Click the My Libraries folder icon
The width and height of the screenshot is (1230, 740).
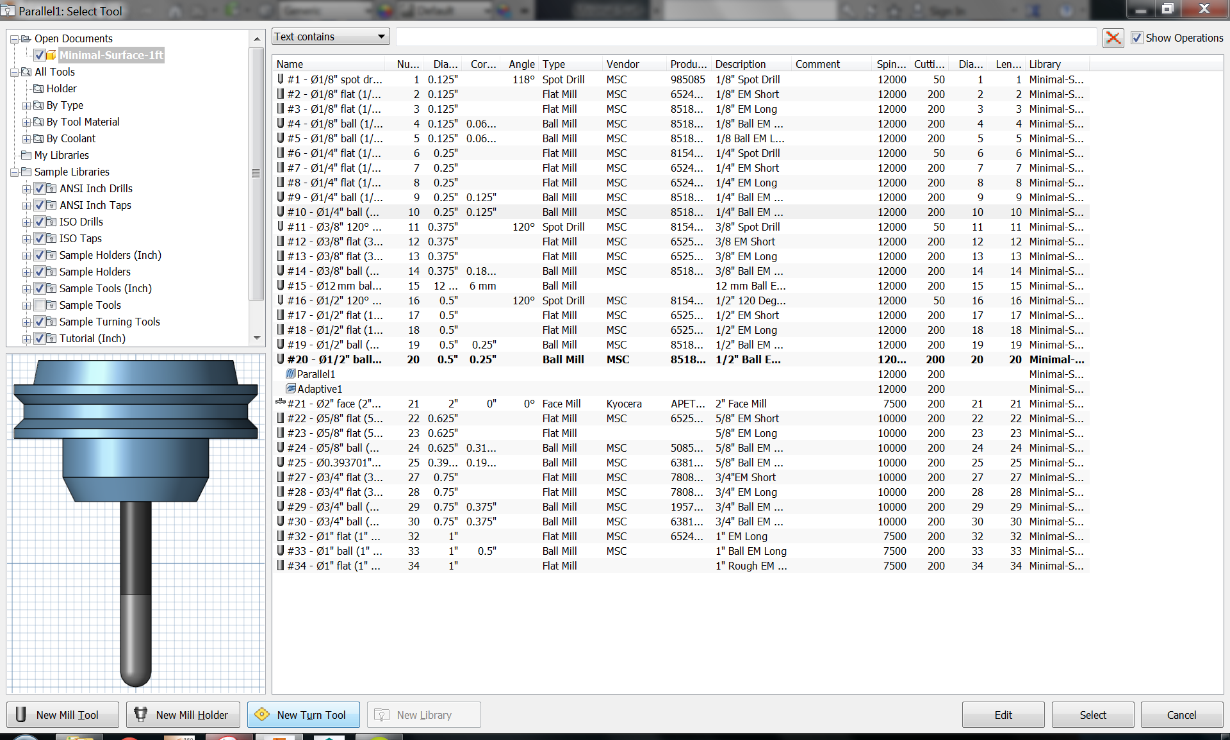(26, 155)
